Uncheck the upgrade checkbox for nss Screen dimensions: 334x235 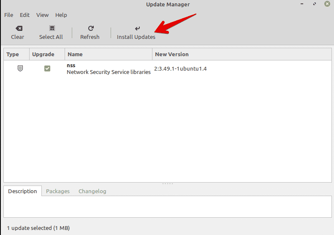click(x=47, y=68)
